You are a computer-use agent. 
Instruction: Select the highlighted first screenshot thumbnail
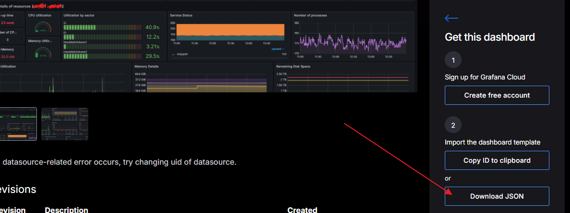(x=17, y=124)
